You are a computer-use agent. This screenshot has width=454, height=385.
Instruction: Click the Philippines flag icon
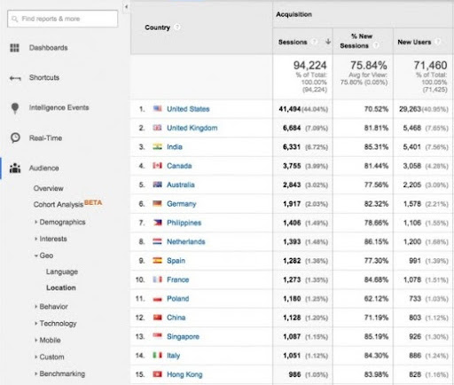tap(157, 223)
